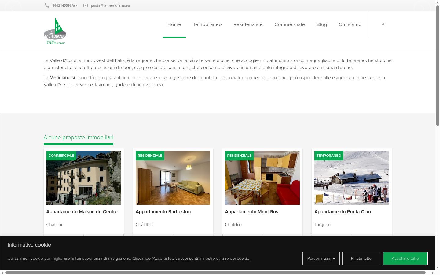
Task: Click the TEMPORANEO badge on Punta Cian card
Action: (329, 156)
